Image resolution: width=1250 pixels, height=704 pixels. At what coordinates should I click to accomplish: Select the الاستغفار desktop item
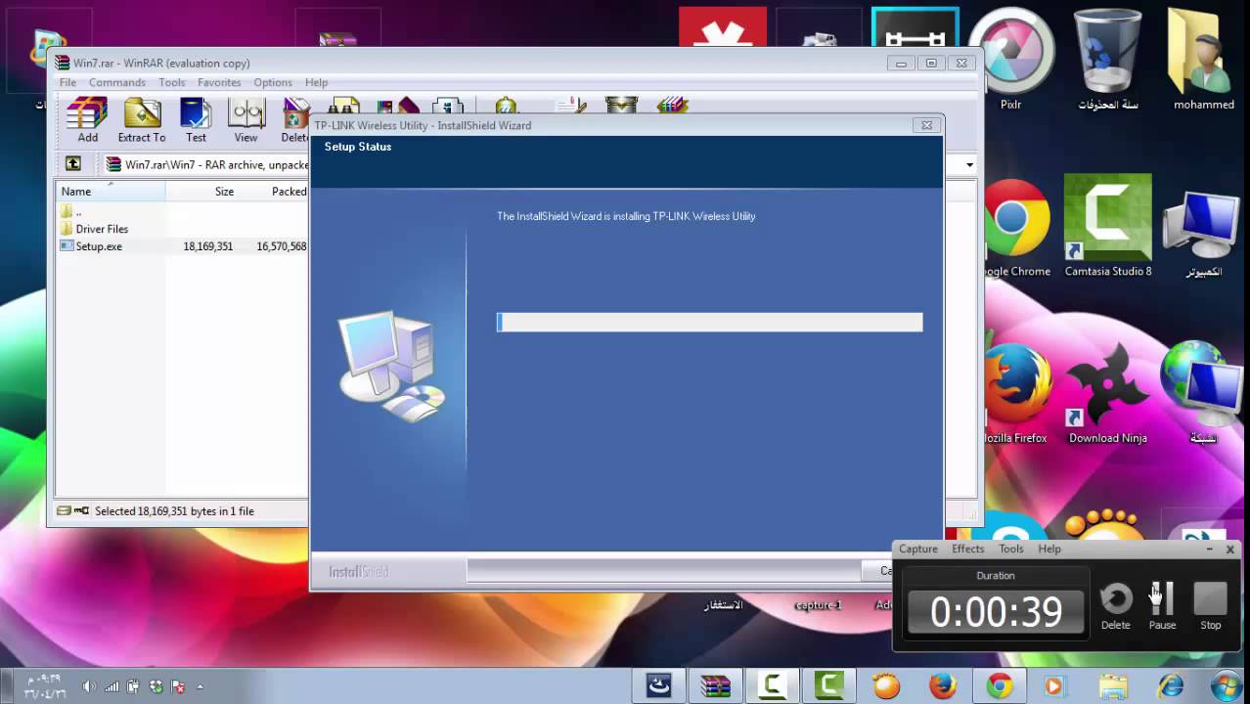pyautogui.click(x=723, y=605)
